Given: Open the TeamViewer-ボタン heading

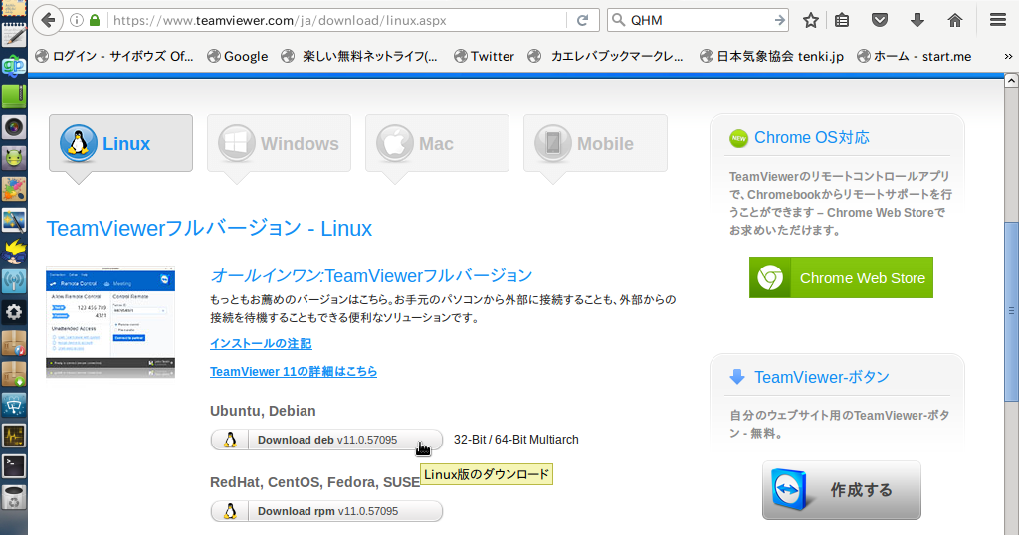Looking at the screenshot, I should [x=821, y=377].
